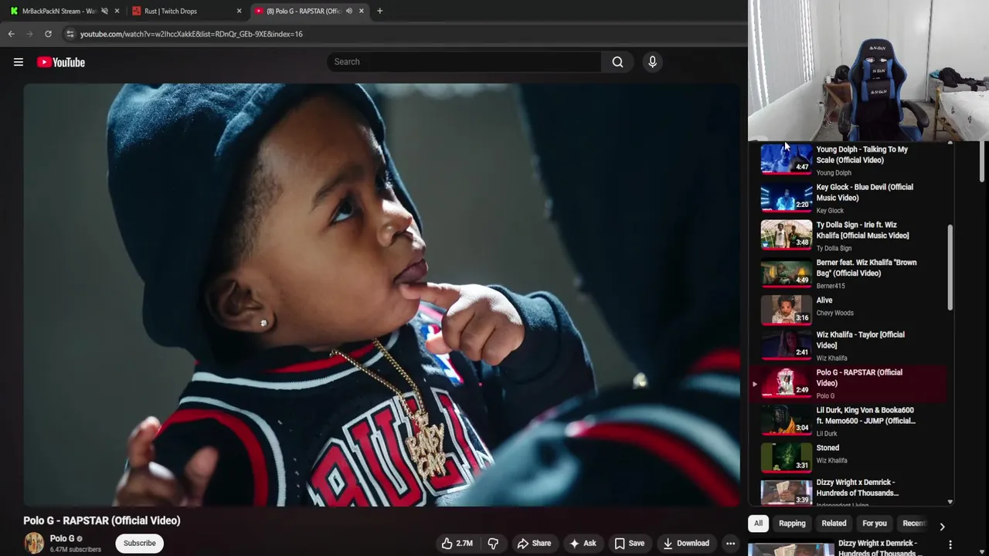Viewport: 989px width, 556px height.
Task: Start voice search with microphone icon
Action: pyautogui.click(x=652, y=62)
